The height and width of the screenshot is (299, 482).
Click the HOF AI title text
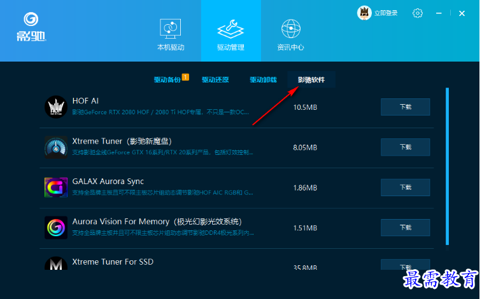(85, 101)
